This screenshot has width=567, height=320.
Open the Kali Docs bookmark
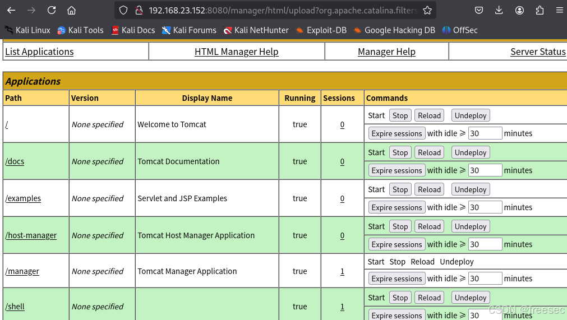tap(133, 30)
